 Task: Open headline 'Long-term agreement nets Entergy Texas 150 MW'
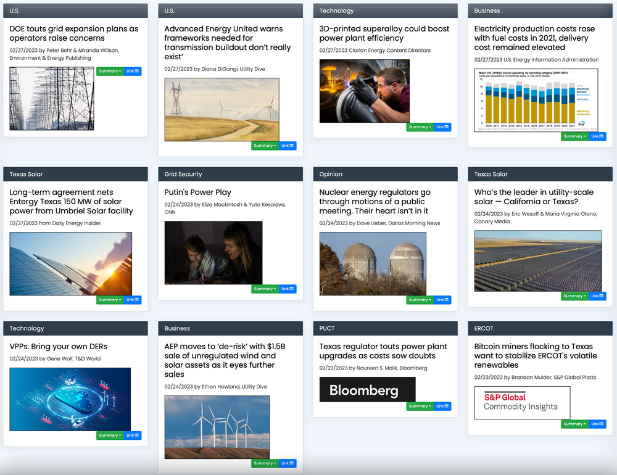pyautogui.click(x=71, y=202)
